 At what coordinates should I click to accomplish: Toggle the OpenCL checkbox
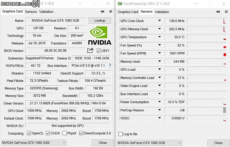coord(29,133)
